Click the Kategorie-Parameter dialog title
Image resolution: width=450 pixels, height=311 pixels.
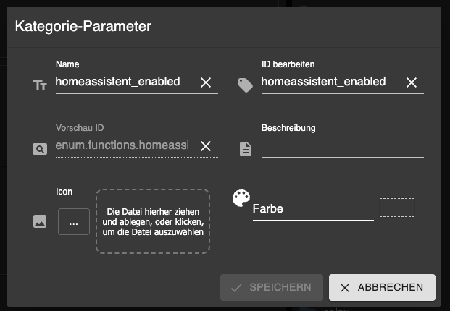click(83, 27)
